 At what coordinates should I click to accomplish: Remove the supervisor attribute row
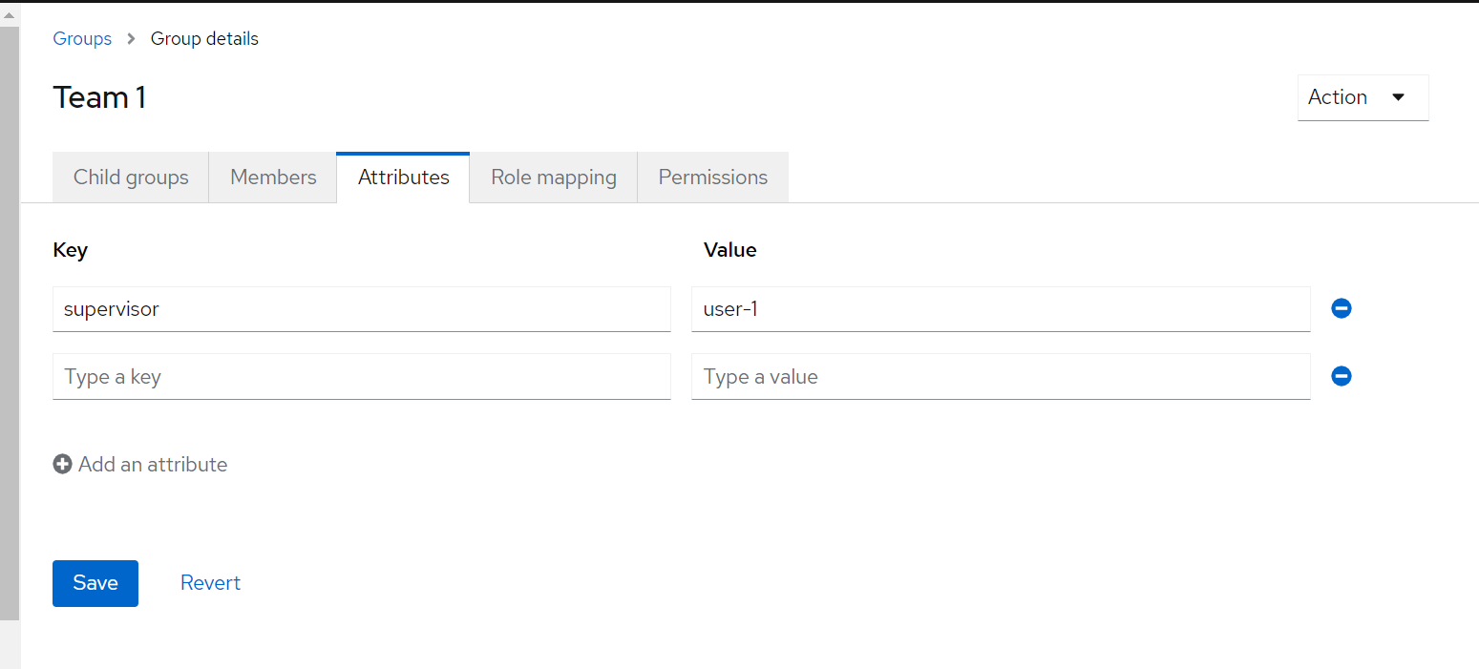[x=1342, y=309]
